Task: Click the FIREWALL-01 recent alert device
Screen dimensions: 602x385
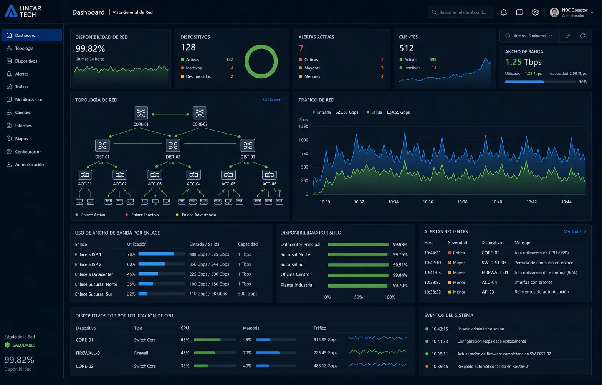Action: (x=495, y=273)
